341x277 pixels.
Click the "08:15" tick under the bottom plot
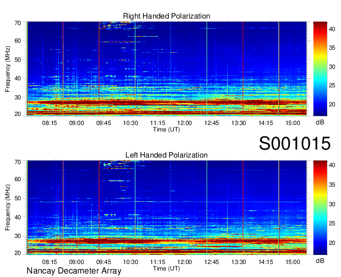pyautogui.click(x=49, y=262)
